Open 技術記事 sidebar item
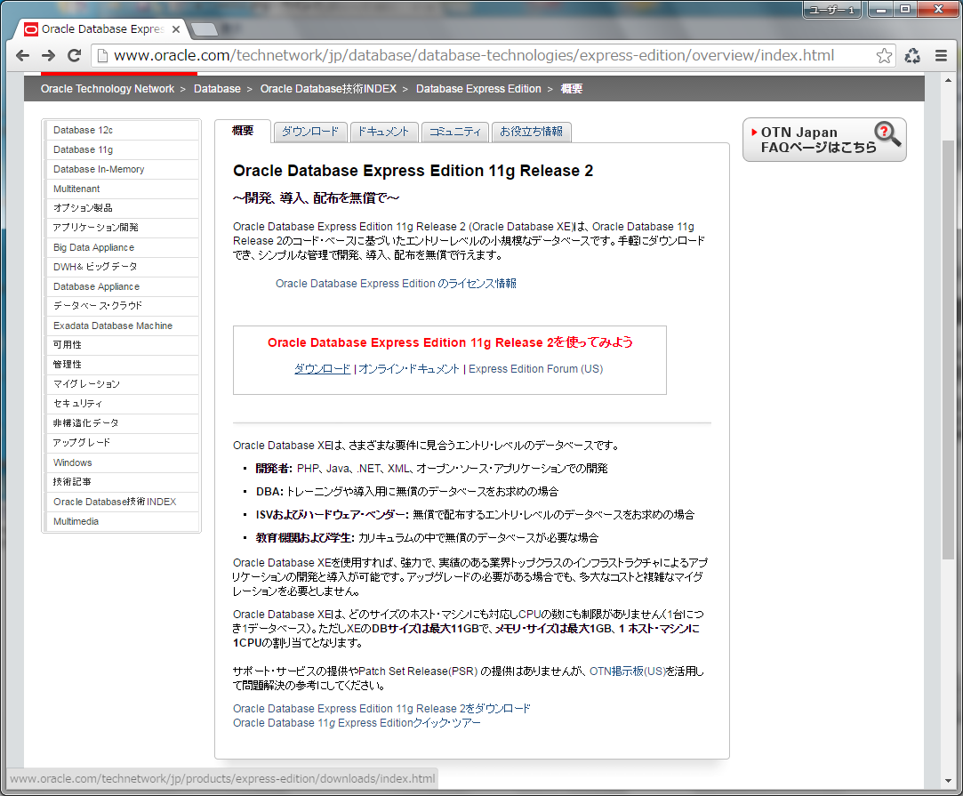The width and height of the screenshot is (963, 796). [123, 482]
